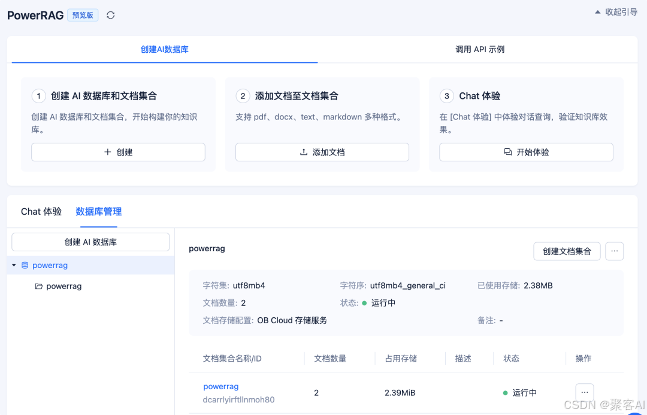Image resolution: width=647 pixels, height=415 pixels.
Task: Click the 开始体验 chat button
Action: pos(526,152)
